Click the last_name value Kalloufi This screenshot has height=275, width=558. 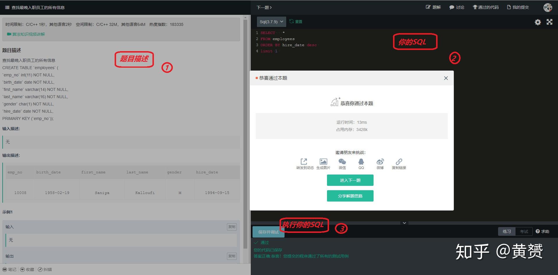pyautogui.click(x=145, y=193)
